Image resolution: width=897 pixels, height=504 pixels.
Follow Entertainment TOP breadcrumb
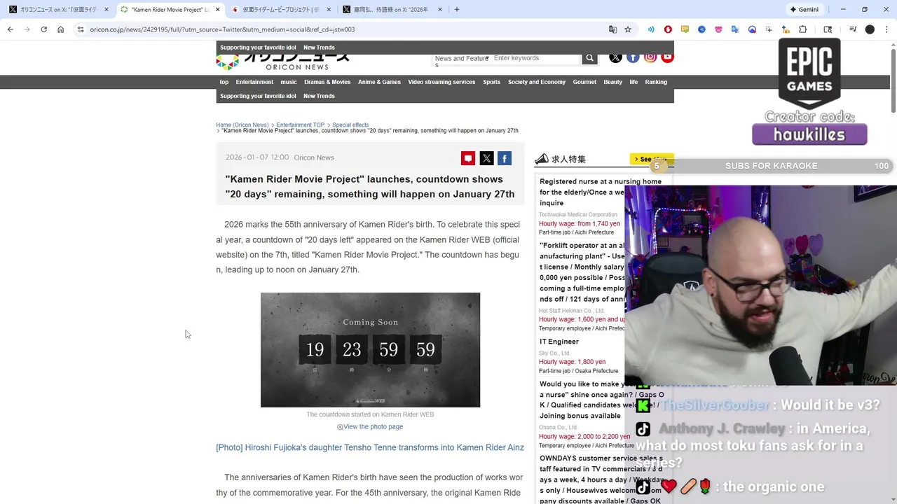tap(300, 125)
